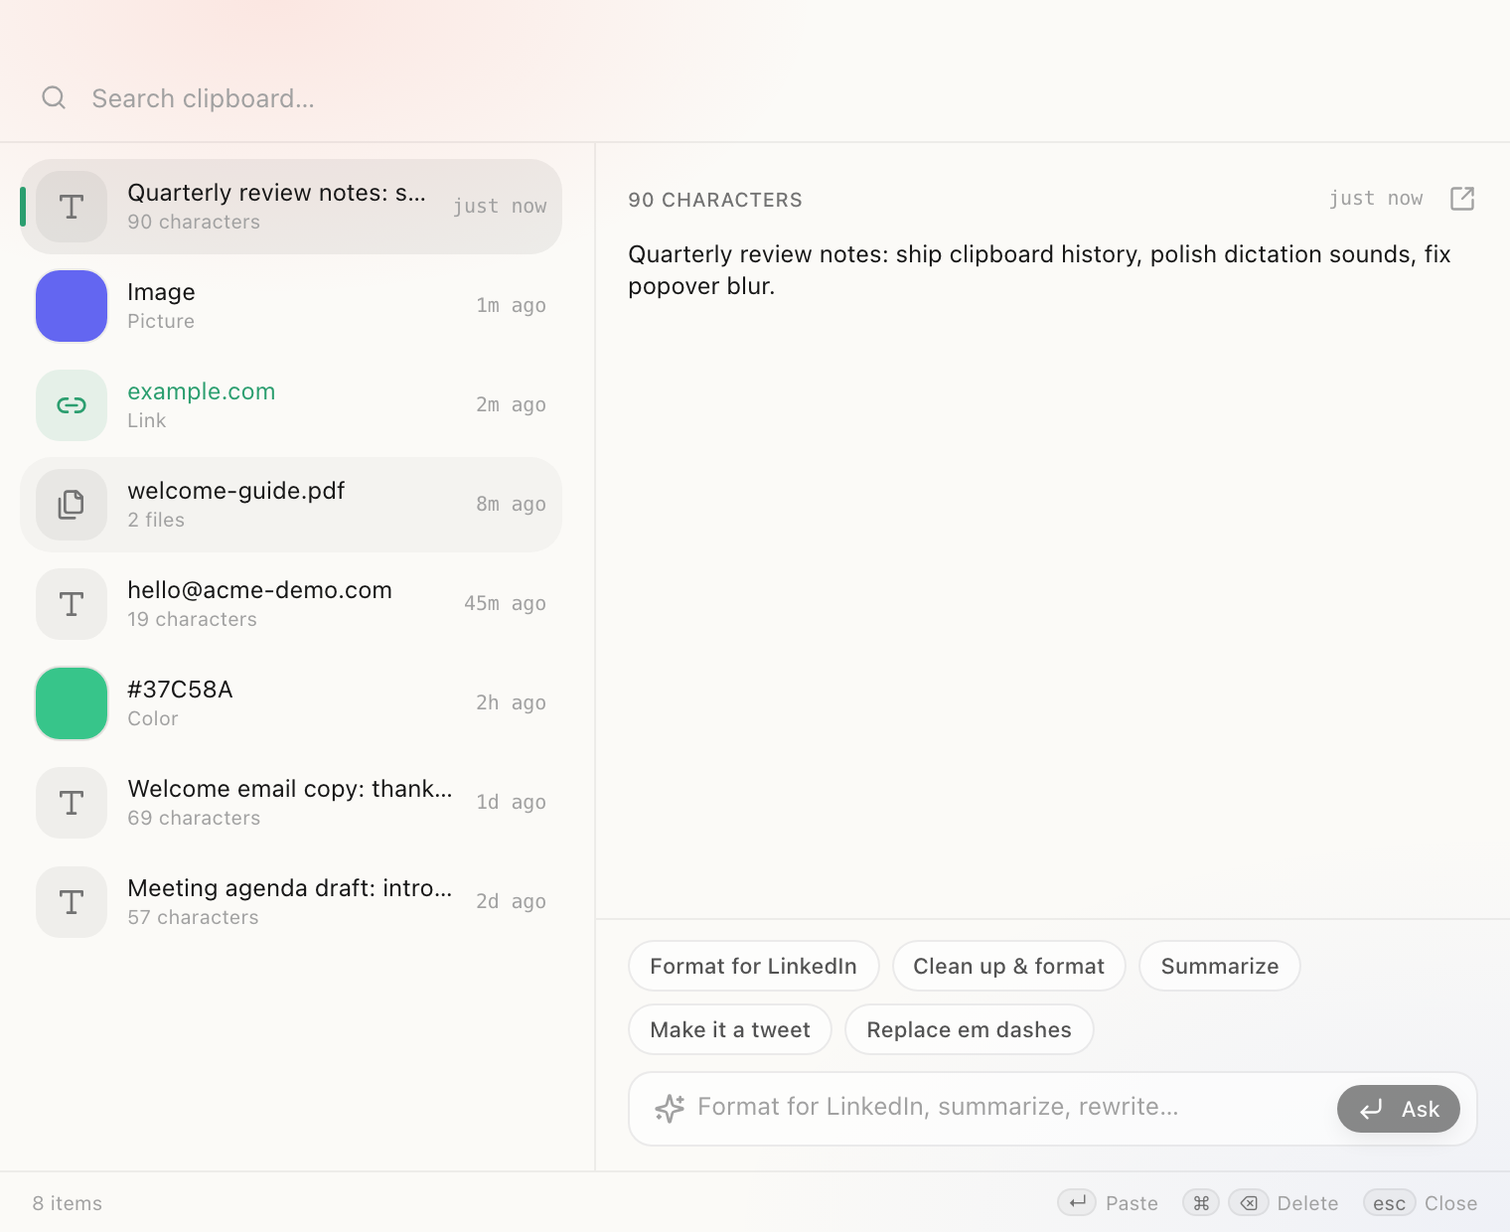Click the search magnifier icon
The height and width of the screenshot is (1232, 1510).
coord(54,97)
